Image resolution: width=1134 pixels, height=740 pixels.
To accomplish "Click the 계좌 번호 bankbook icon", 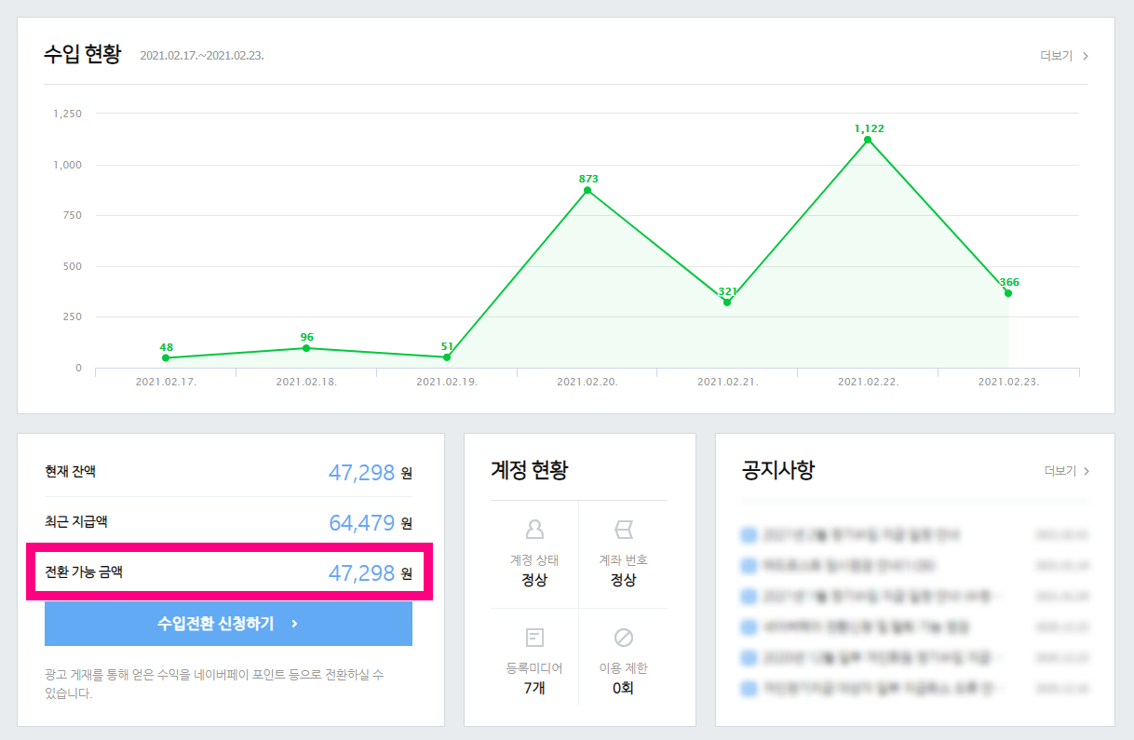I will [623, 530].
